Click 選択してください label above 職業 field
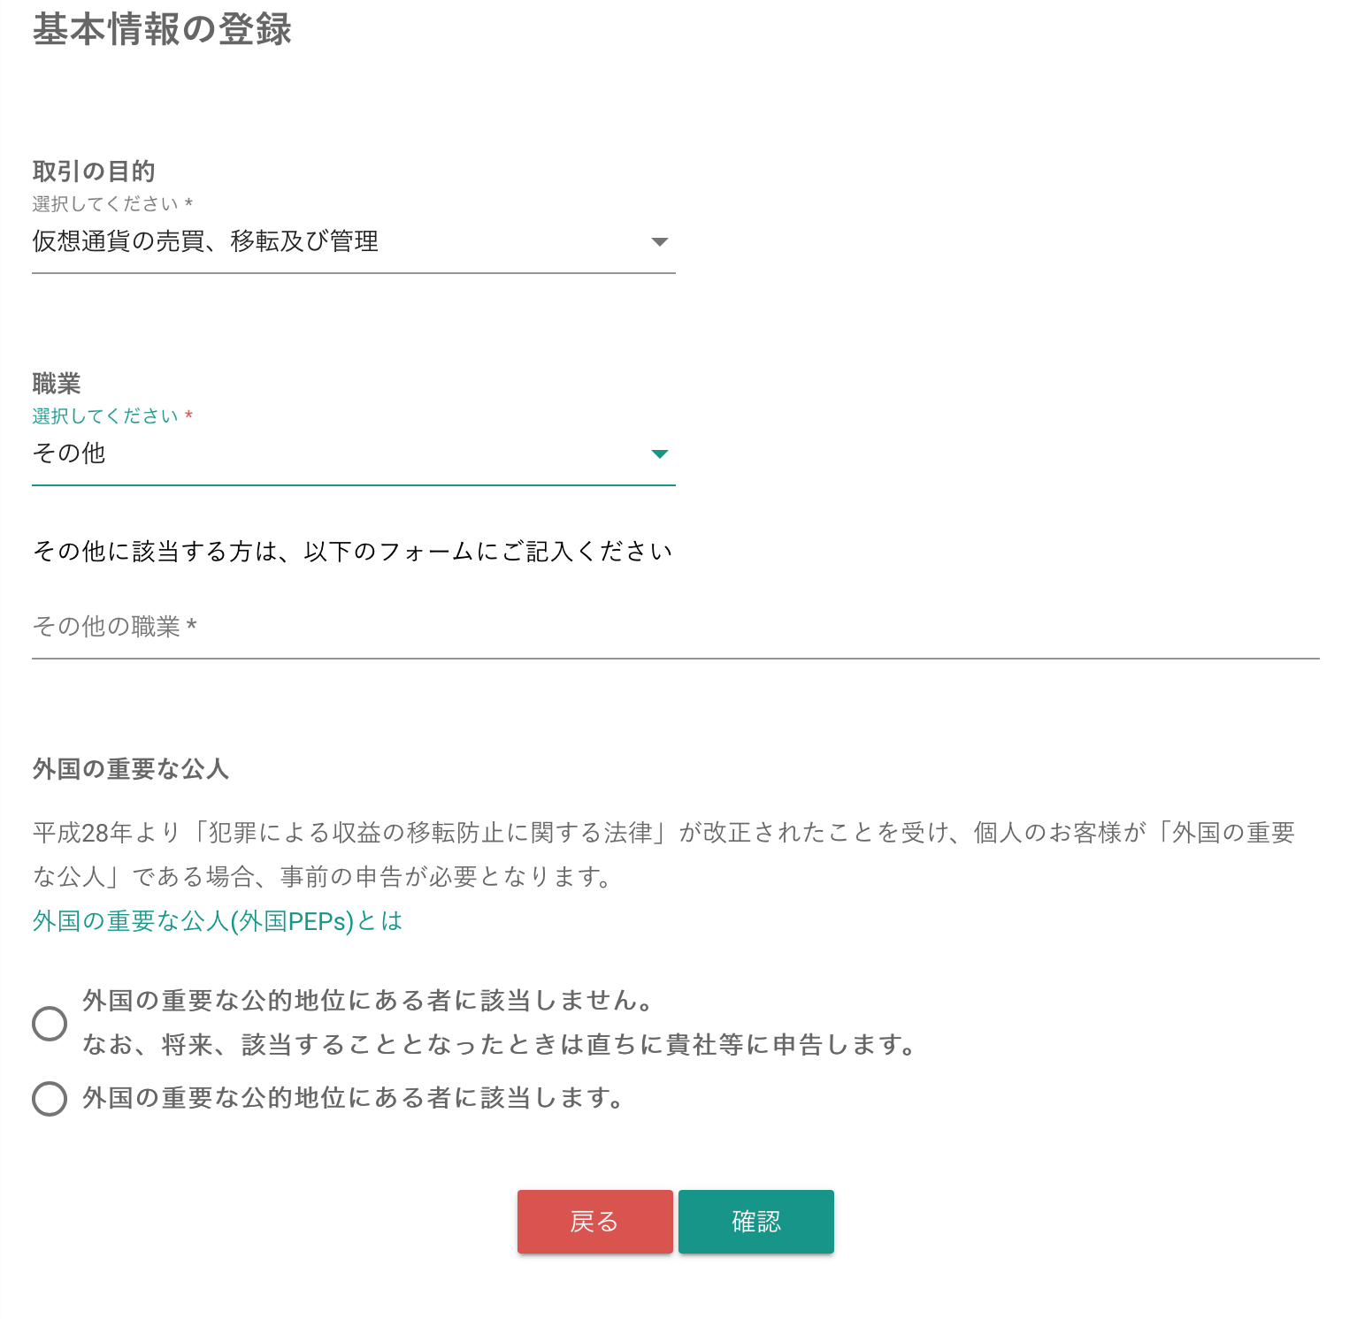The width and height of the screenshot is (1357, 1319). pyautogui.click(x=112, y=416)
